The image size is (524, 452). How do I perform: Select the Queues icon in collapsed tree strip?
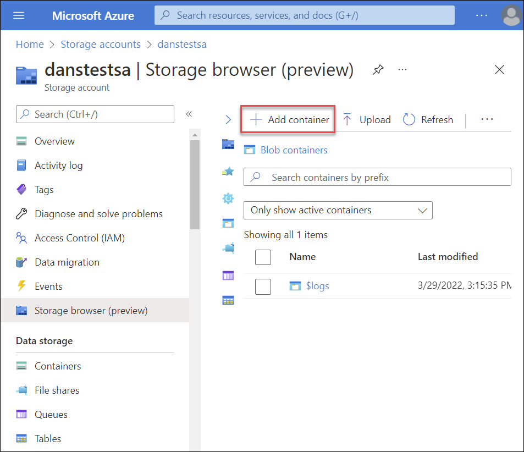pos(228,275)
